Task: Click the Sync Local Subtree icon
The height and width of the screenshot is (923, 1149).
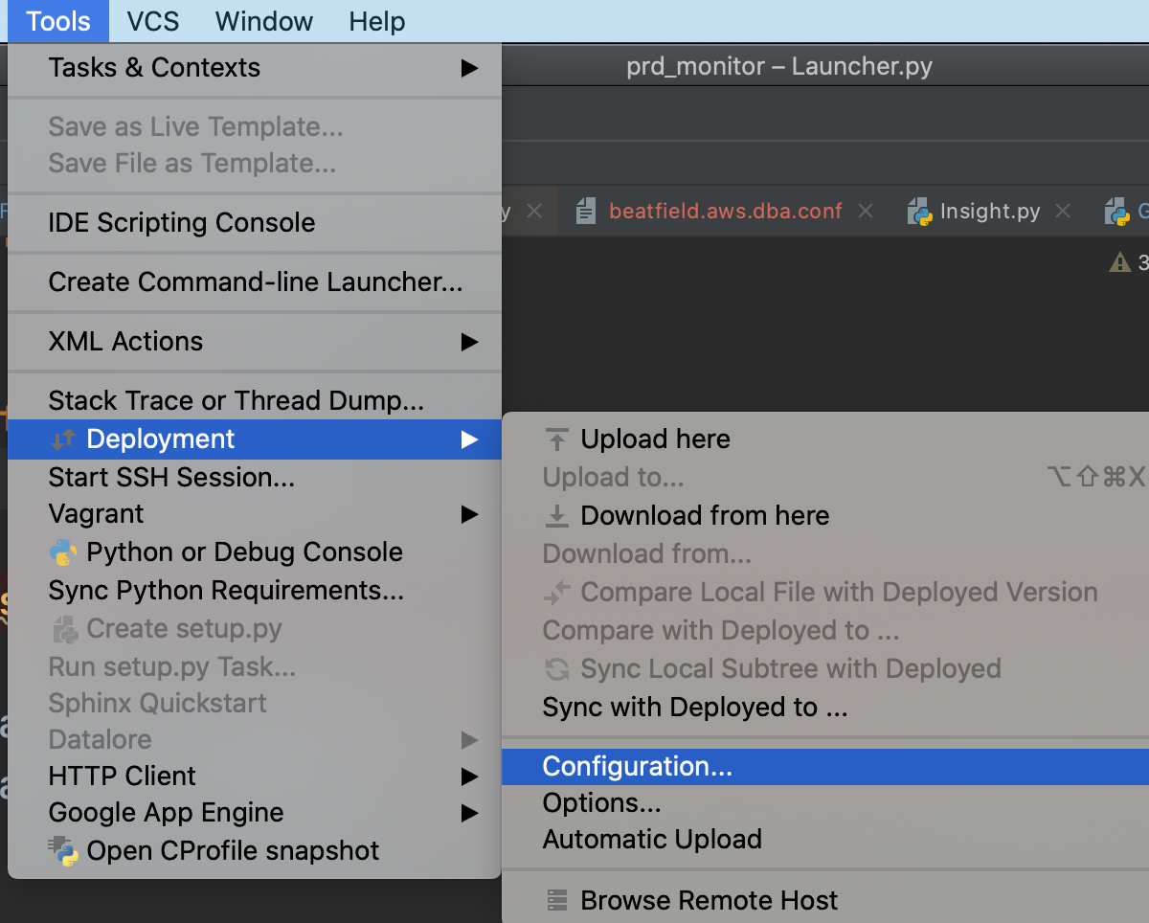Action: pyautogui.click(x=556, y=669)
